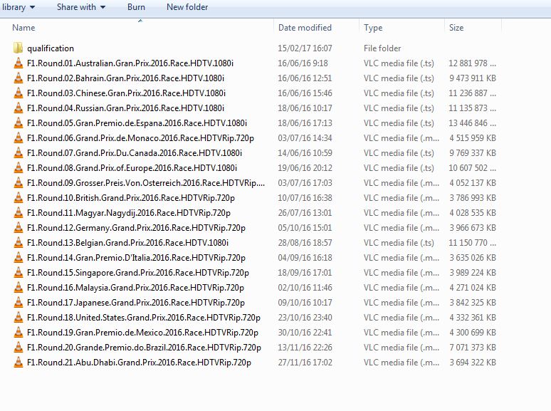This screenshot has width=551, height=411.
Task: Click VLC icon of Round.19 Gran Premio de Mexico
Action: click(18, 333)
